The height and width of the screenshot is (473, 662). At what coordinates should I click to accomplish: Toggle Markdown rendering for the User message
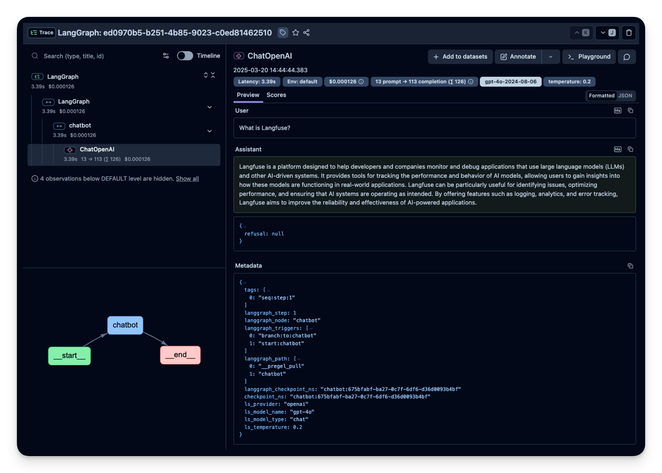pos(618,110)
